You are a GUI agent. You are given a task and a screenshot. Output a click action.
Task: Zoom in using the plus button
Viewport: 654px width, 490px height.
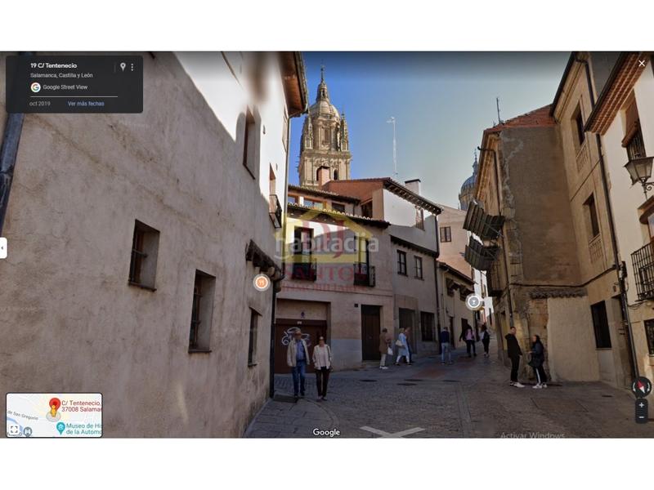tap(642, 404)
